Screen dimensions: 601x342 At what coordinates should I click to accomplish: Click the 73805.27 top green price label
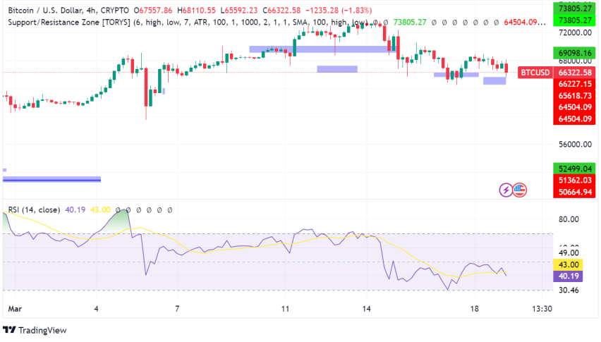574,8
